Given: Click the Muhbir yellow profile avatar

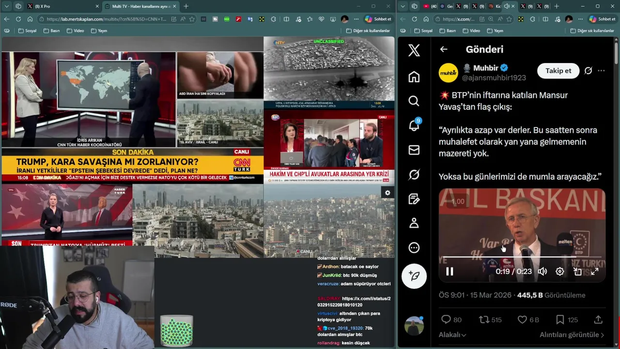Looking at the screenshot, I should [x=449, y=73].
